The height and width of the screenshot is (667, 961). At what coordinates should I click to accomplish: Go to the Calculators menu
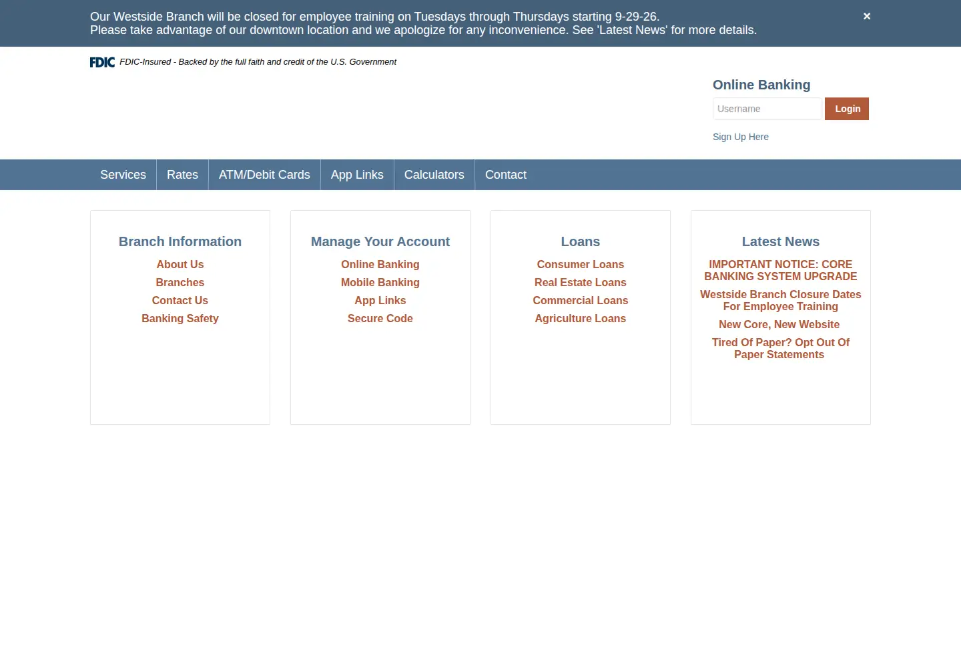pyautogui.click(x=434, y=175)
